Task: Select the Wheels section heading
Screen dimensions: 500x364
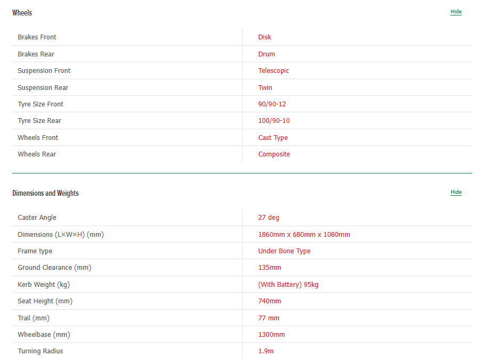Action: point(22,13)
